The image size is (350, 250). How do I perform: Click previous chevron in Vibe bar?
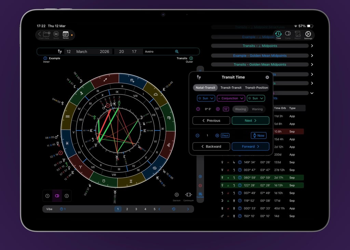(159, 209)
